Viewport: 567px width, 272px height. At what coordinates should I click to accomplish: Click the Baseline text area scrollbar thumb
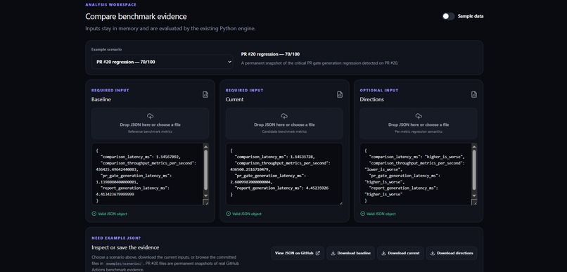click(205, 169)
